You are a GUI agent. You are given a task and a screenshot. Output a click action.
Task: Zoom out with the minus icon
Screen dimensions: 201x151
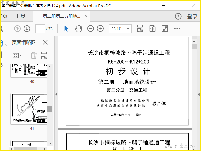pyautogui.click(x=90, y=29)
